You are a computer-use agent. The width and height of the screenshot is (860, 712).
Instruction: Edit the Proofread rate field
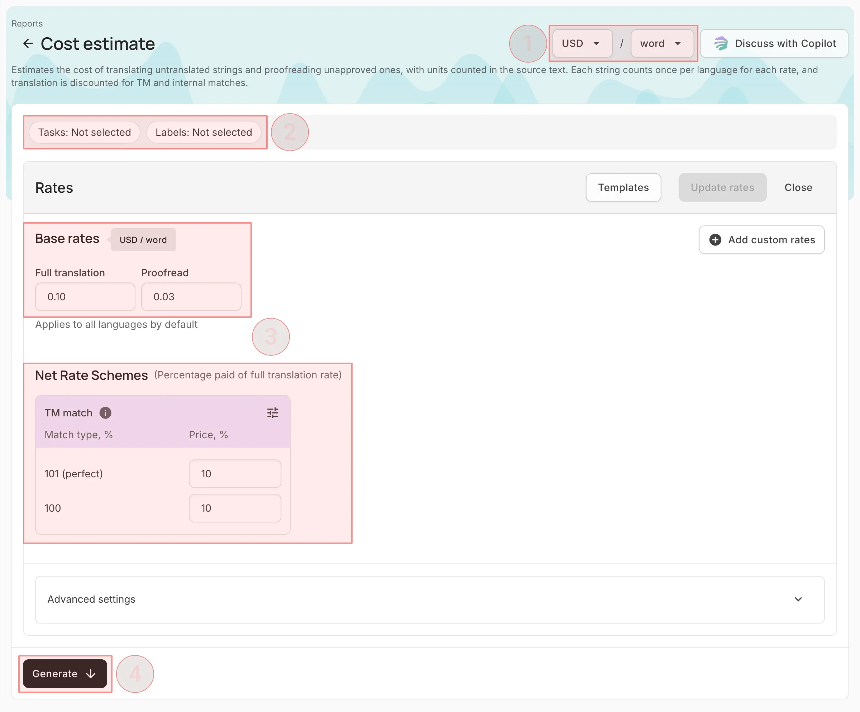(191, 297)
